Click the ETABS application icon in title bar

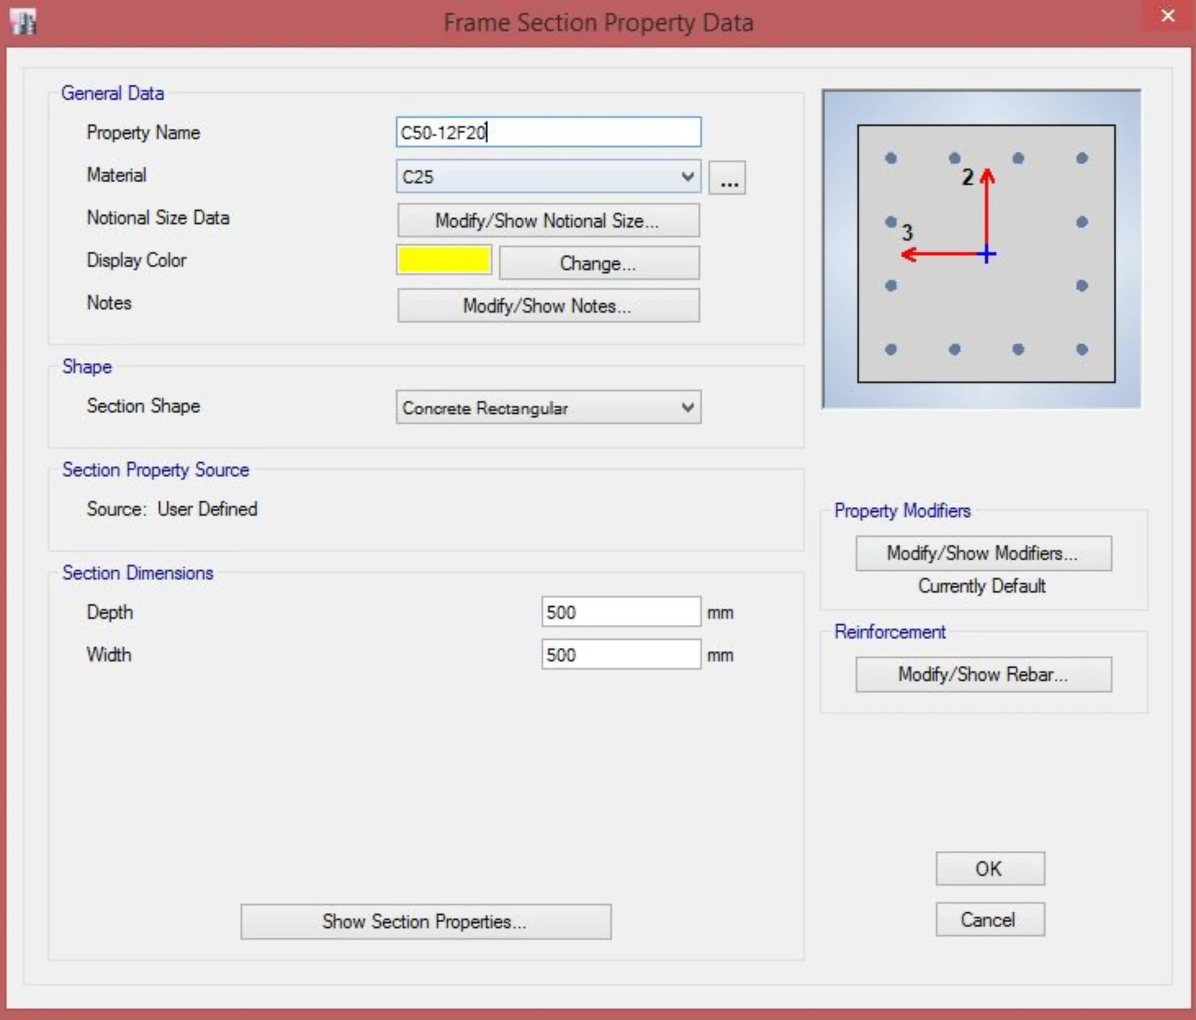pos(24,22)
